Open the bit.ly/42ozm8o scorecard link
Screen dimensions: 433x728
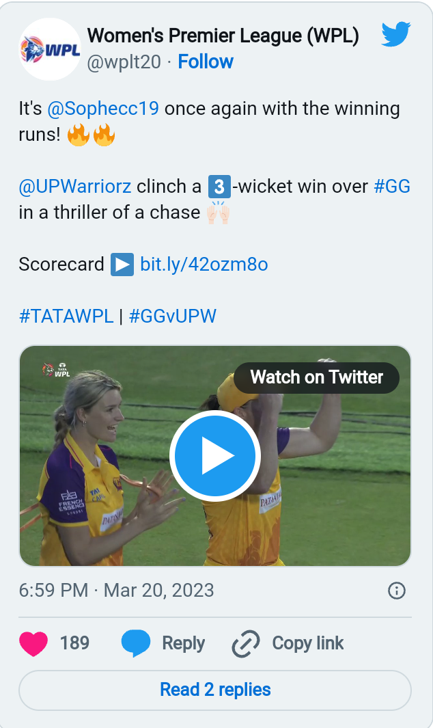204,265
